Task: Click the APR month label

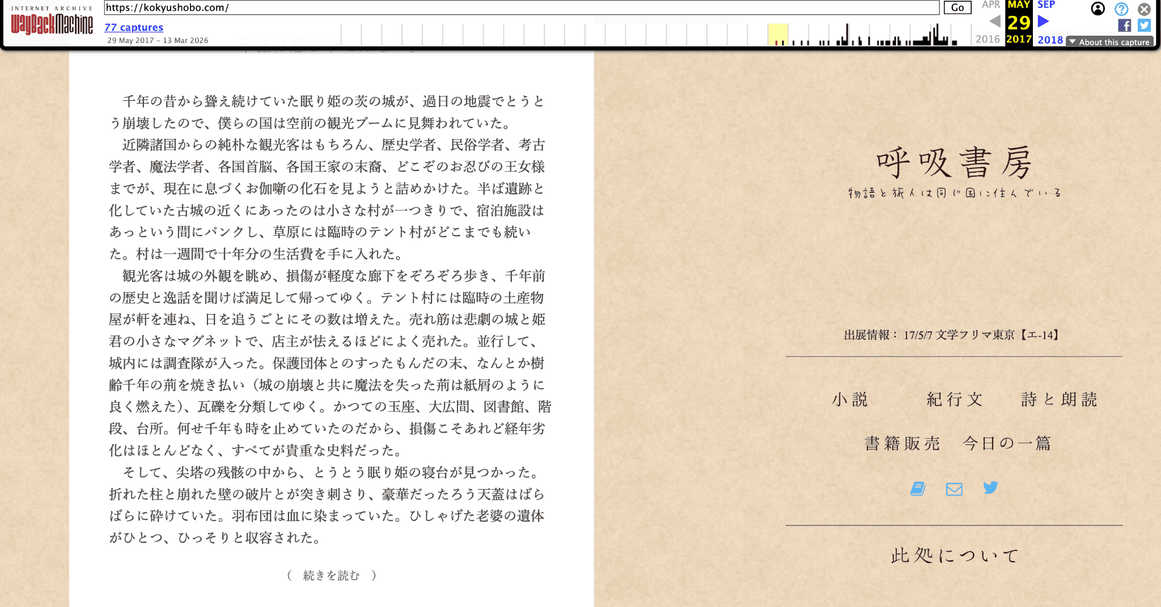Action: coord(991,5)
